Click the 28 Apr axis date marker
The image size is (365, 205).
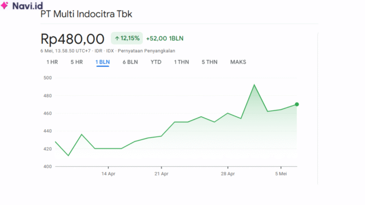pyautogui.click(x=228, y=174)
